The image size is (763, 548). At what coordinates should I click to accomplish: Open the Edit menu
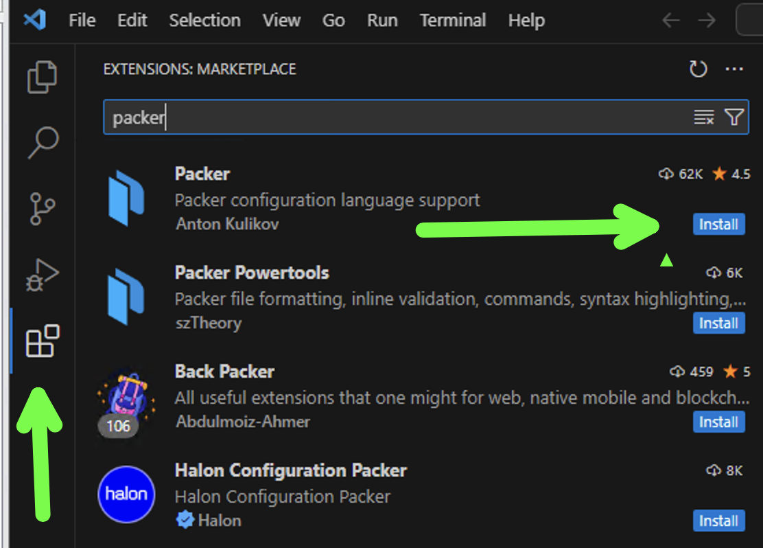(132, 21)
